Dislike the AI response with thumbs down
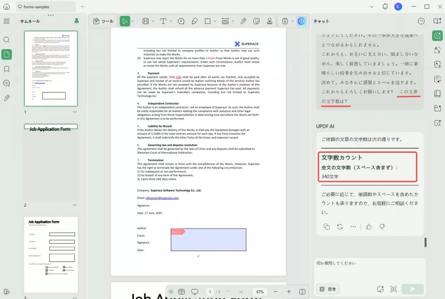This screenshot has width=445, height=299. click(382, 226)
